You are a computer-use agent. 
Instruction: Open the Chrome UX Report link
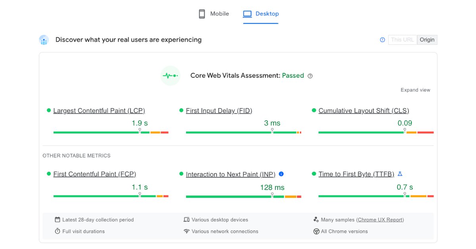[380, 220]
